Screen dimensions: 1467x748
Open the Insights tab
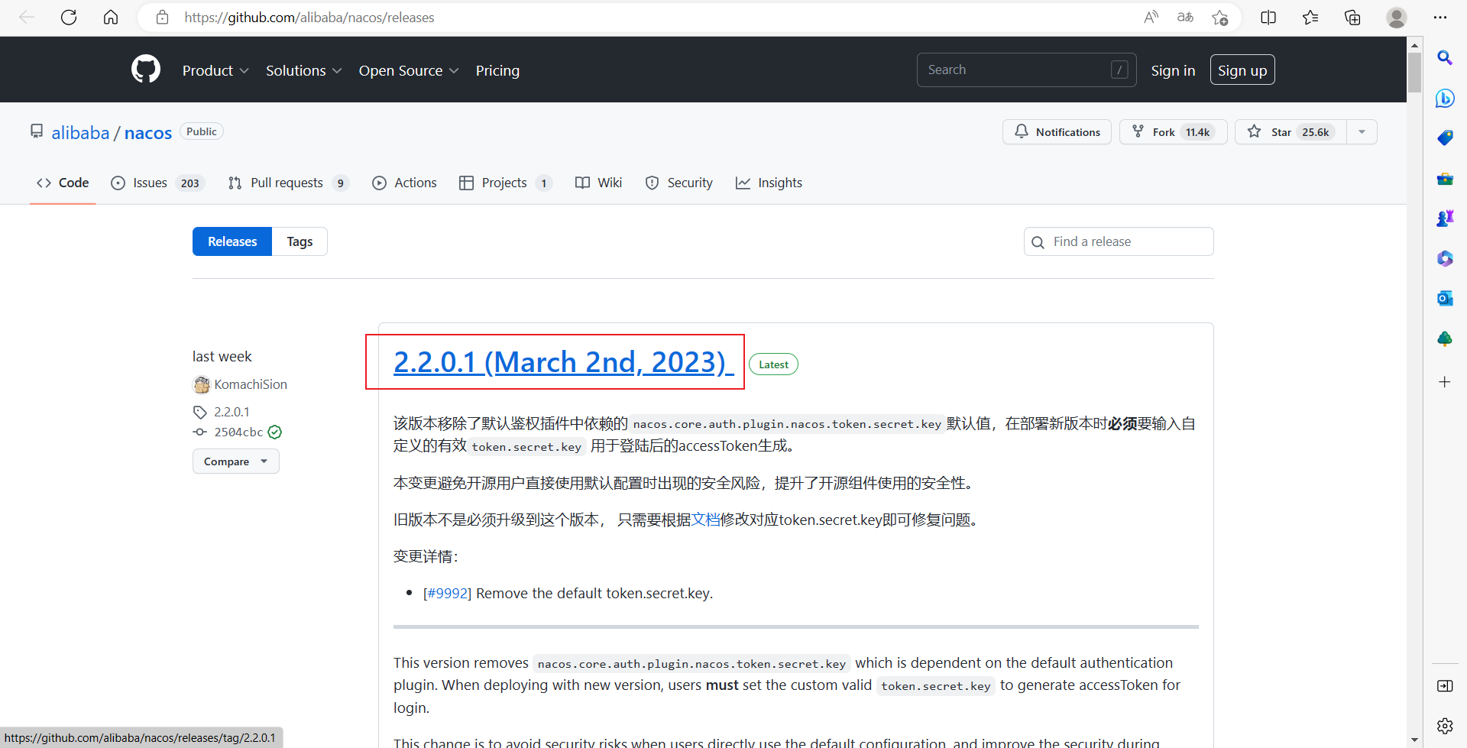769,183
